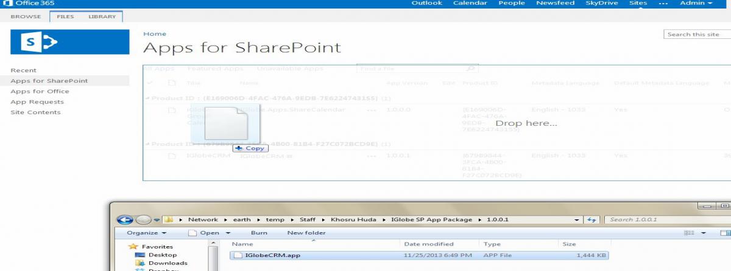Open Apps for Office in left navigation
Viewport: 731px width, 271px height.
click(x=40, y=91)
